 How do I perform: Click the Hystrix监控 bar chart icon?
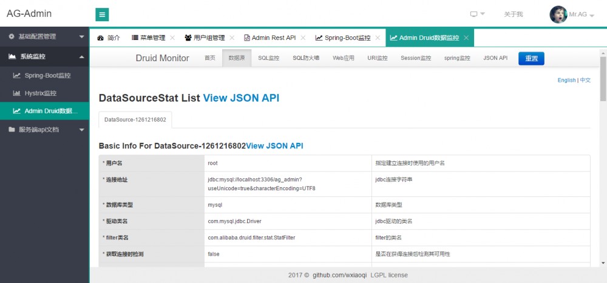click(16, 93)
